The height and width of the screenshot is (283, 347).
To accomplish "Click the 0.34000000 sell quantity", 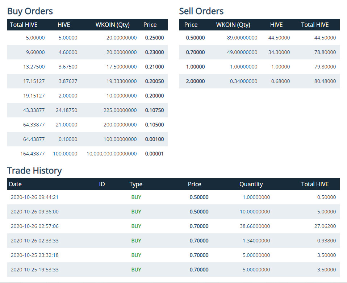I will [x=243, y=81].
